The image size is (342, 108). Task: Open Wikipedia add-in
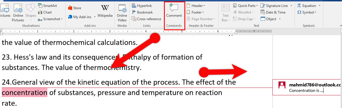(105, 11)
